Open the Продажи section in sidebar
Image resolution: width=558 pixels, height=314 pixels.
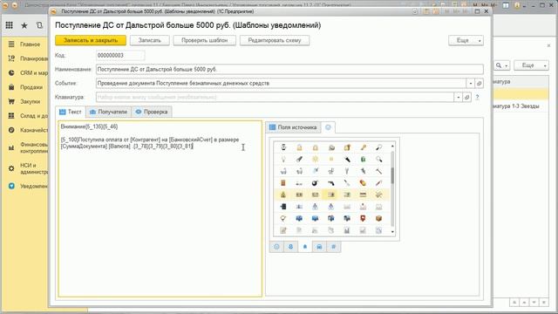click(x=31, y=87)
